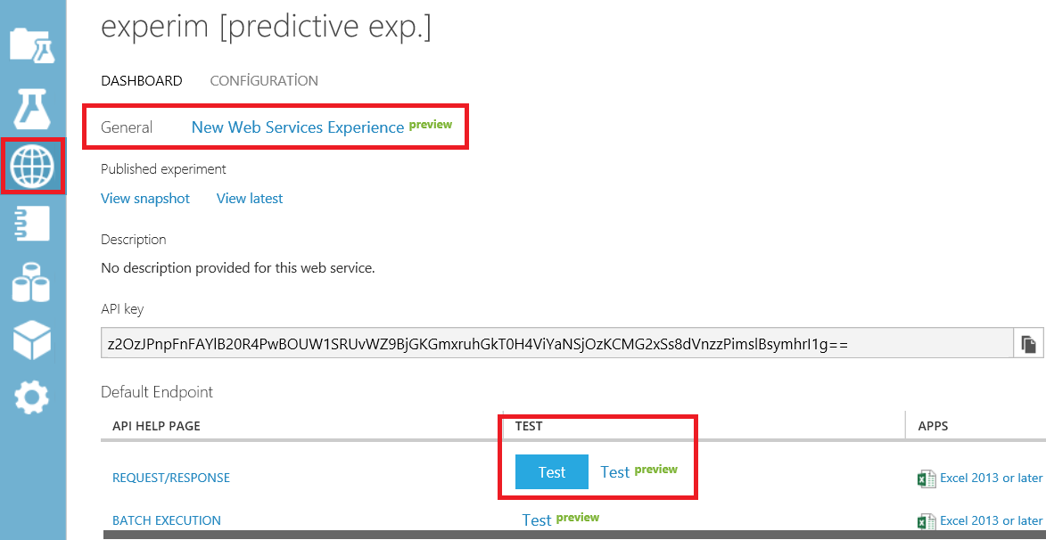Screen dimensions: 1046x540
Task: Open Projects from the sidebar folder icon
Action: point(33,45)
